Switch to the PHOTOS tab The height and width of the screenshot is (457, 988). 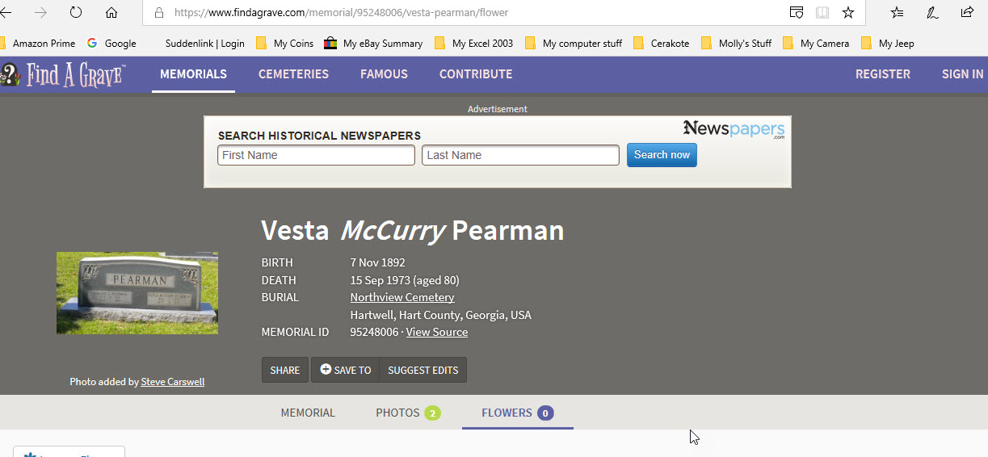click(408, 413)
